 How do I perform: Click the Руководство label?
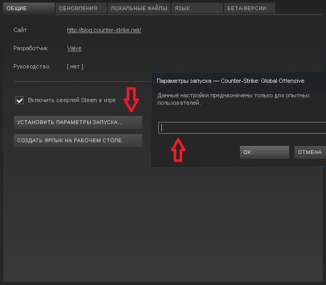pyautogui.click(x=32, y=66)
